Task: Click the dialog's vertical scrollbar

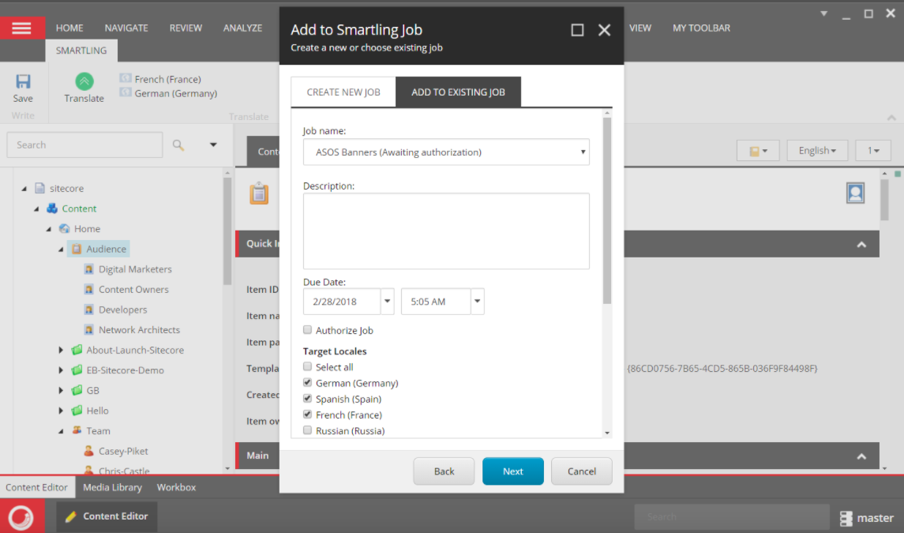Action: click(x=607, y=211)
